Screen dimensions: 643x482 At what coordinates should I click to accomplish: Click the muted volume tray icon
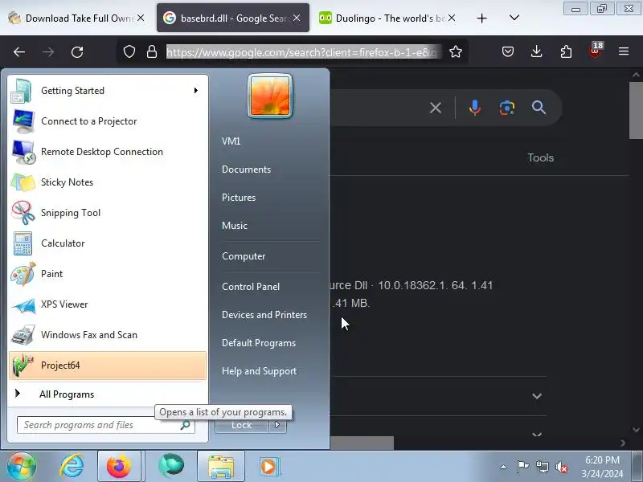pyautogui.click(x=561, y=467)
